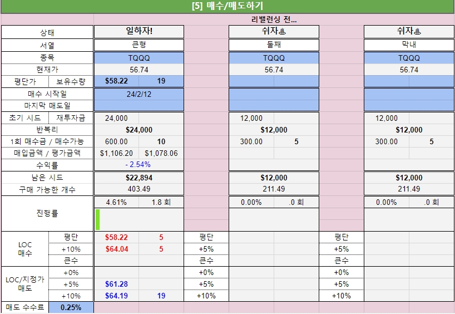Image resolution: width=455 pixels, height=314 pixels.
Task: Select the 4.61% progress rate cell
Action: point(116,202)
